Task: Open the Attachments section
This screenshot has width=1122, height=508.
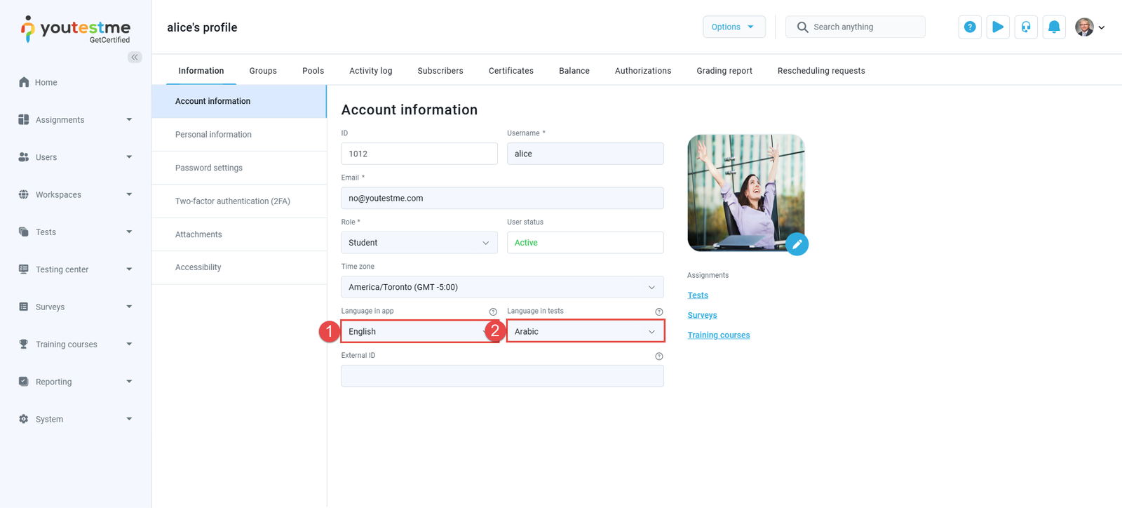Action: coord(239,234)
